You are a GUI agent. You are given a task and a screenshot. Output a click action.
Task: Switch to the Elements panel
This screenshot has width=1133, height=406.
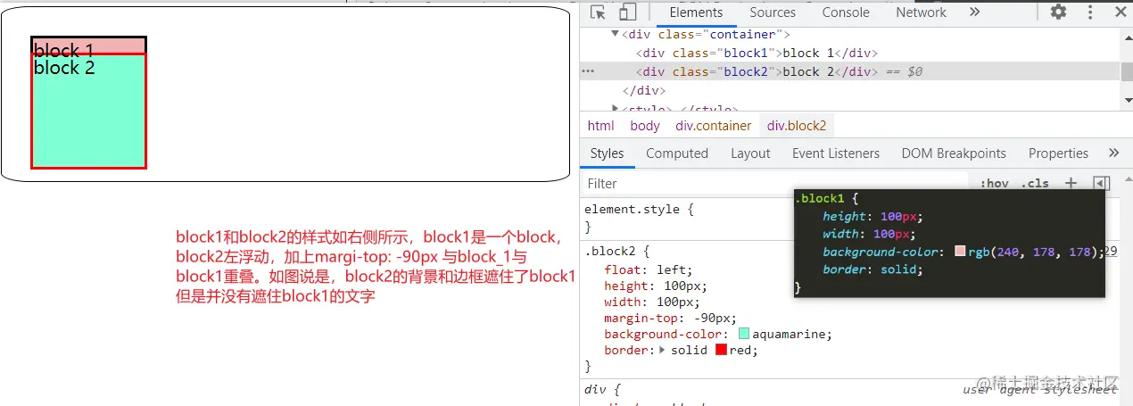(x=696, y=12)
